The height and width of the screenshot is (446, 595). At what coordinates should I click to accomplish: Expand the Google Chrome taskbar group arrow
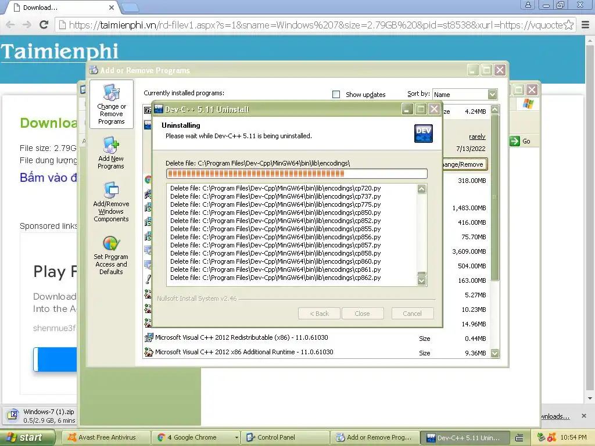tap(236, 438)
